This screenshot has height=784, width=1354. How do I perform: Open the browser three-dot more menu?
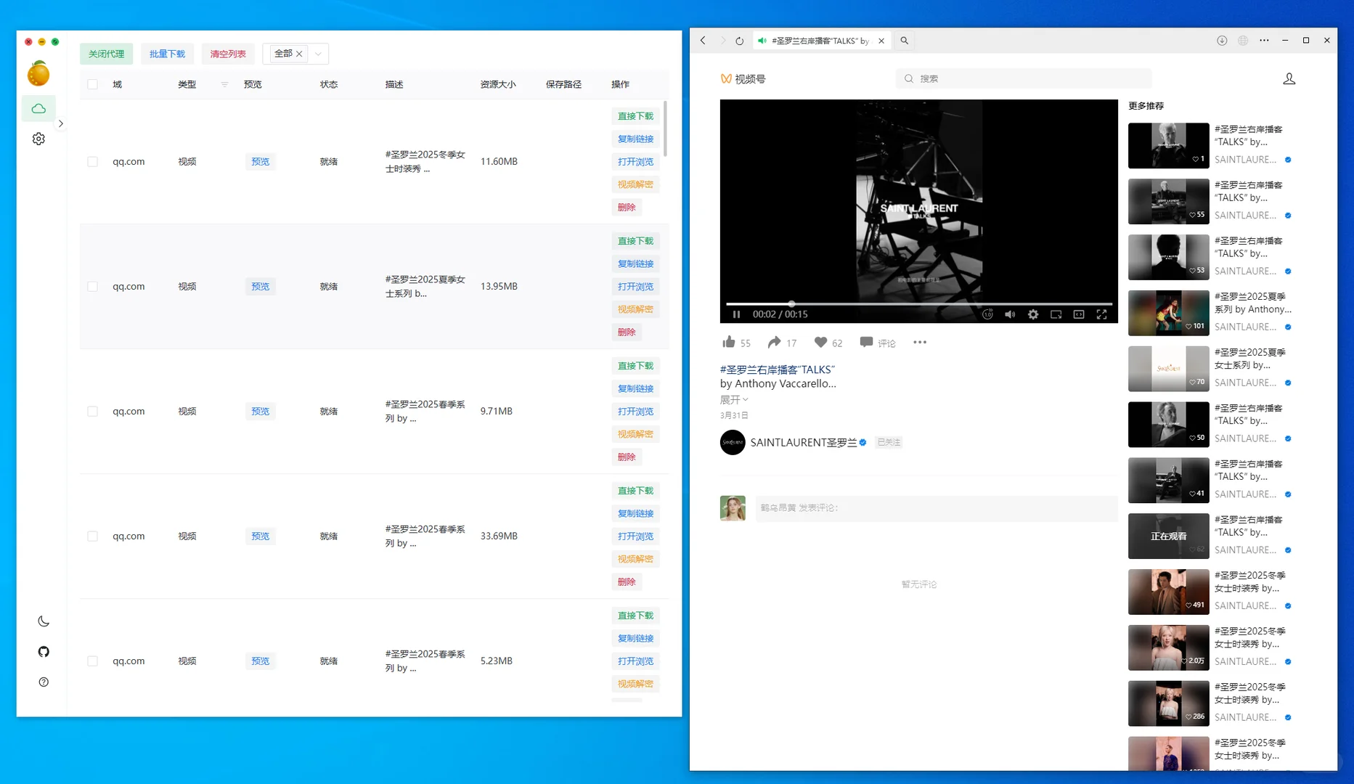(1264, 41)
